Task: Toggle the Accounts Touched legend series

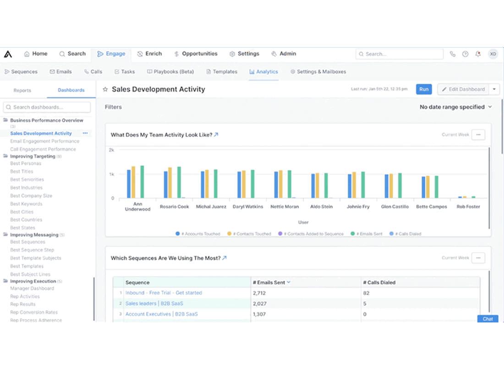Action: [x=198, y=234]
